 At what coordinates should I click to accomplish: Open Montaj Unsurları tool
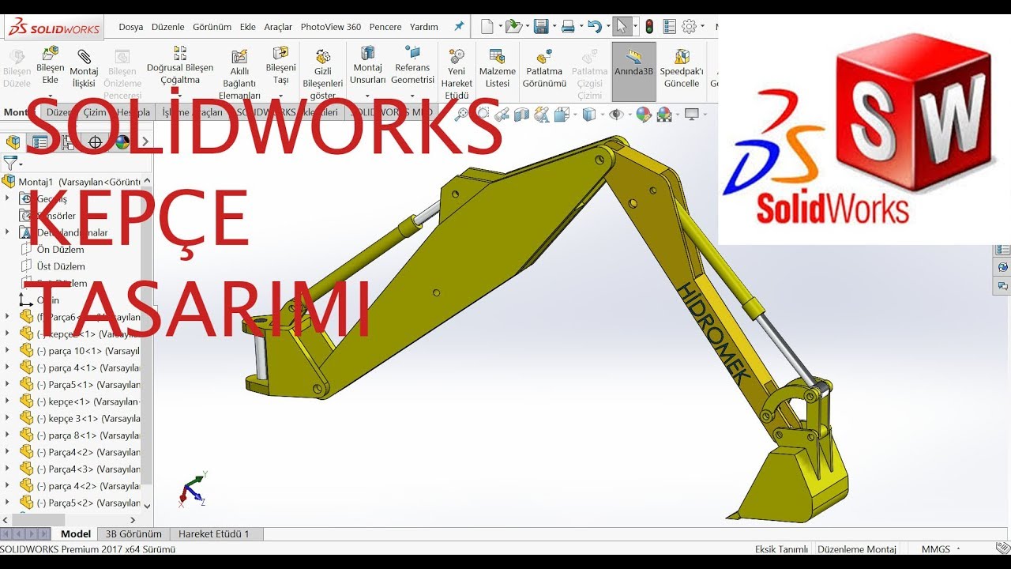tap(368, 66)
